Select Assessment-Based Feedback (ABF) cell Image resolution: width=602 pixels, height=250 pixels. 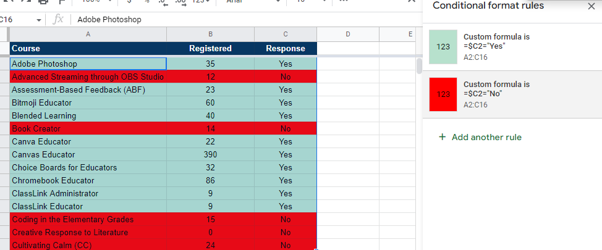[x=88, y=90]
